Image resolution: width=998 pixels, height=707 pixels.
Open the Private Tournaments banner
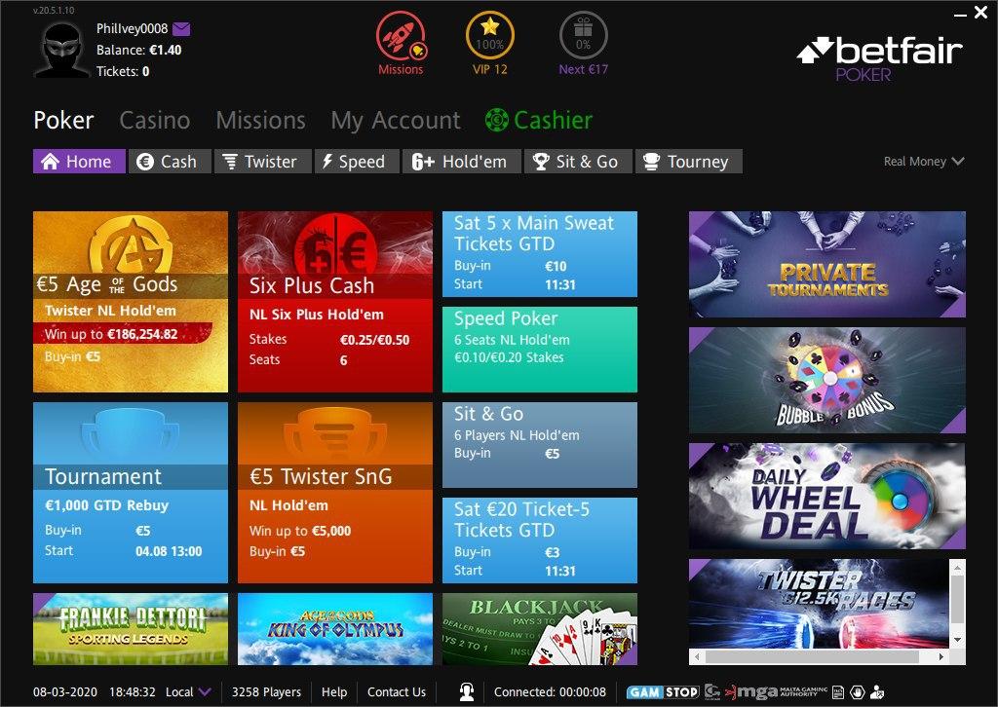(827, 265)
